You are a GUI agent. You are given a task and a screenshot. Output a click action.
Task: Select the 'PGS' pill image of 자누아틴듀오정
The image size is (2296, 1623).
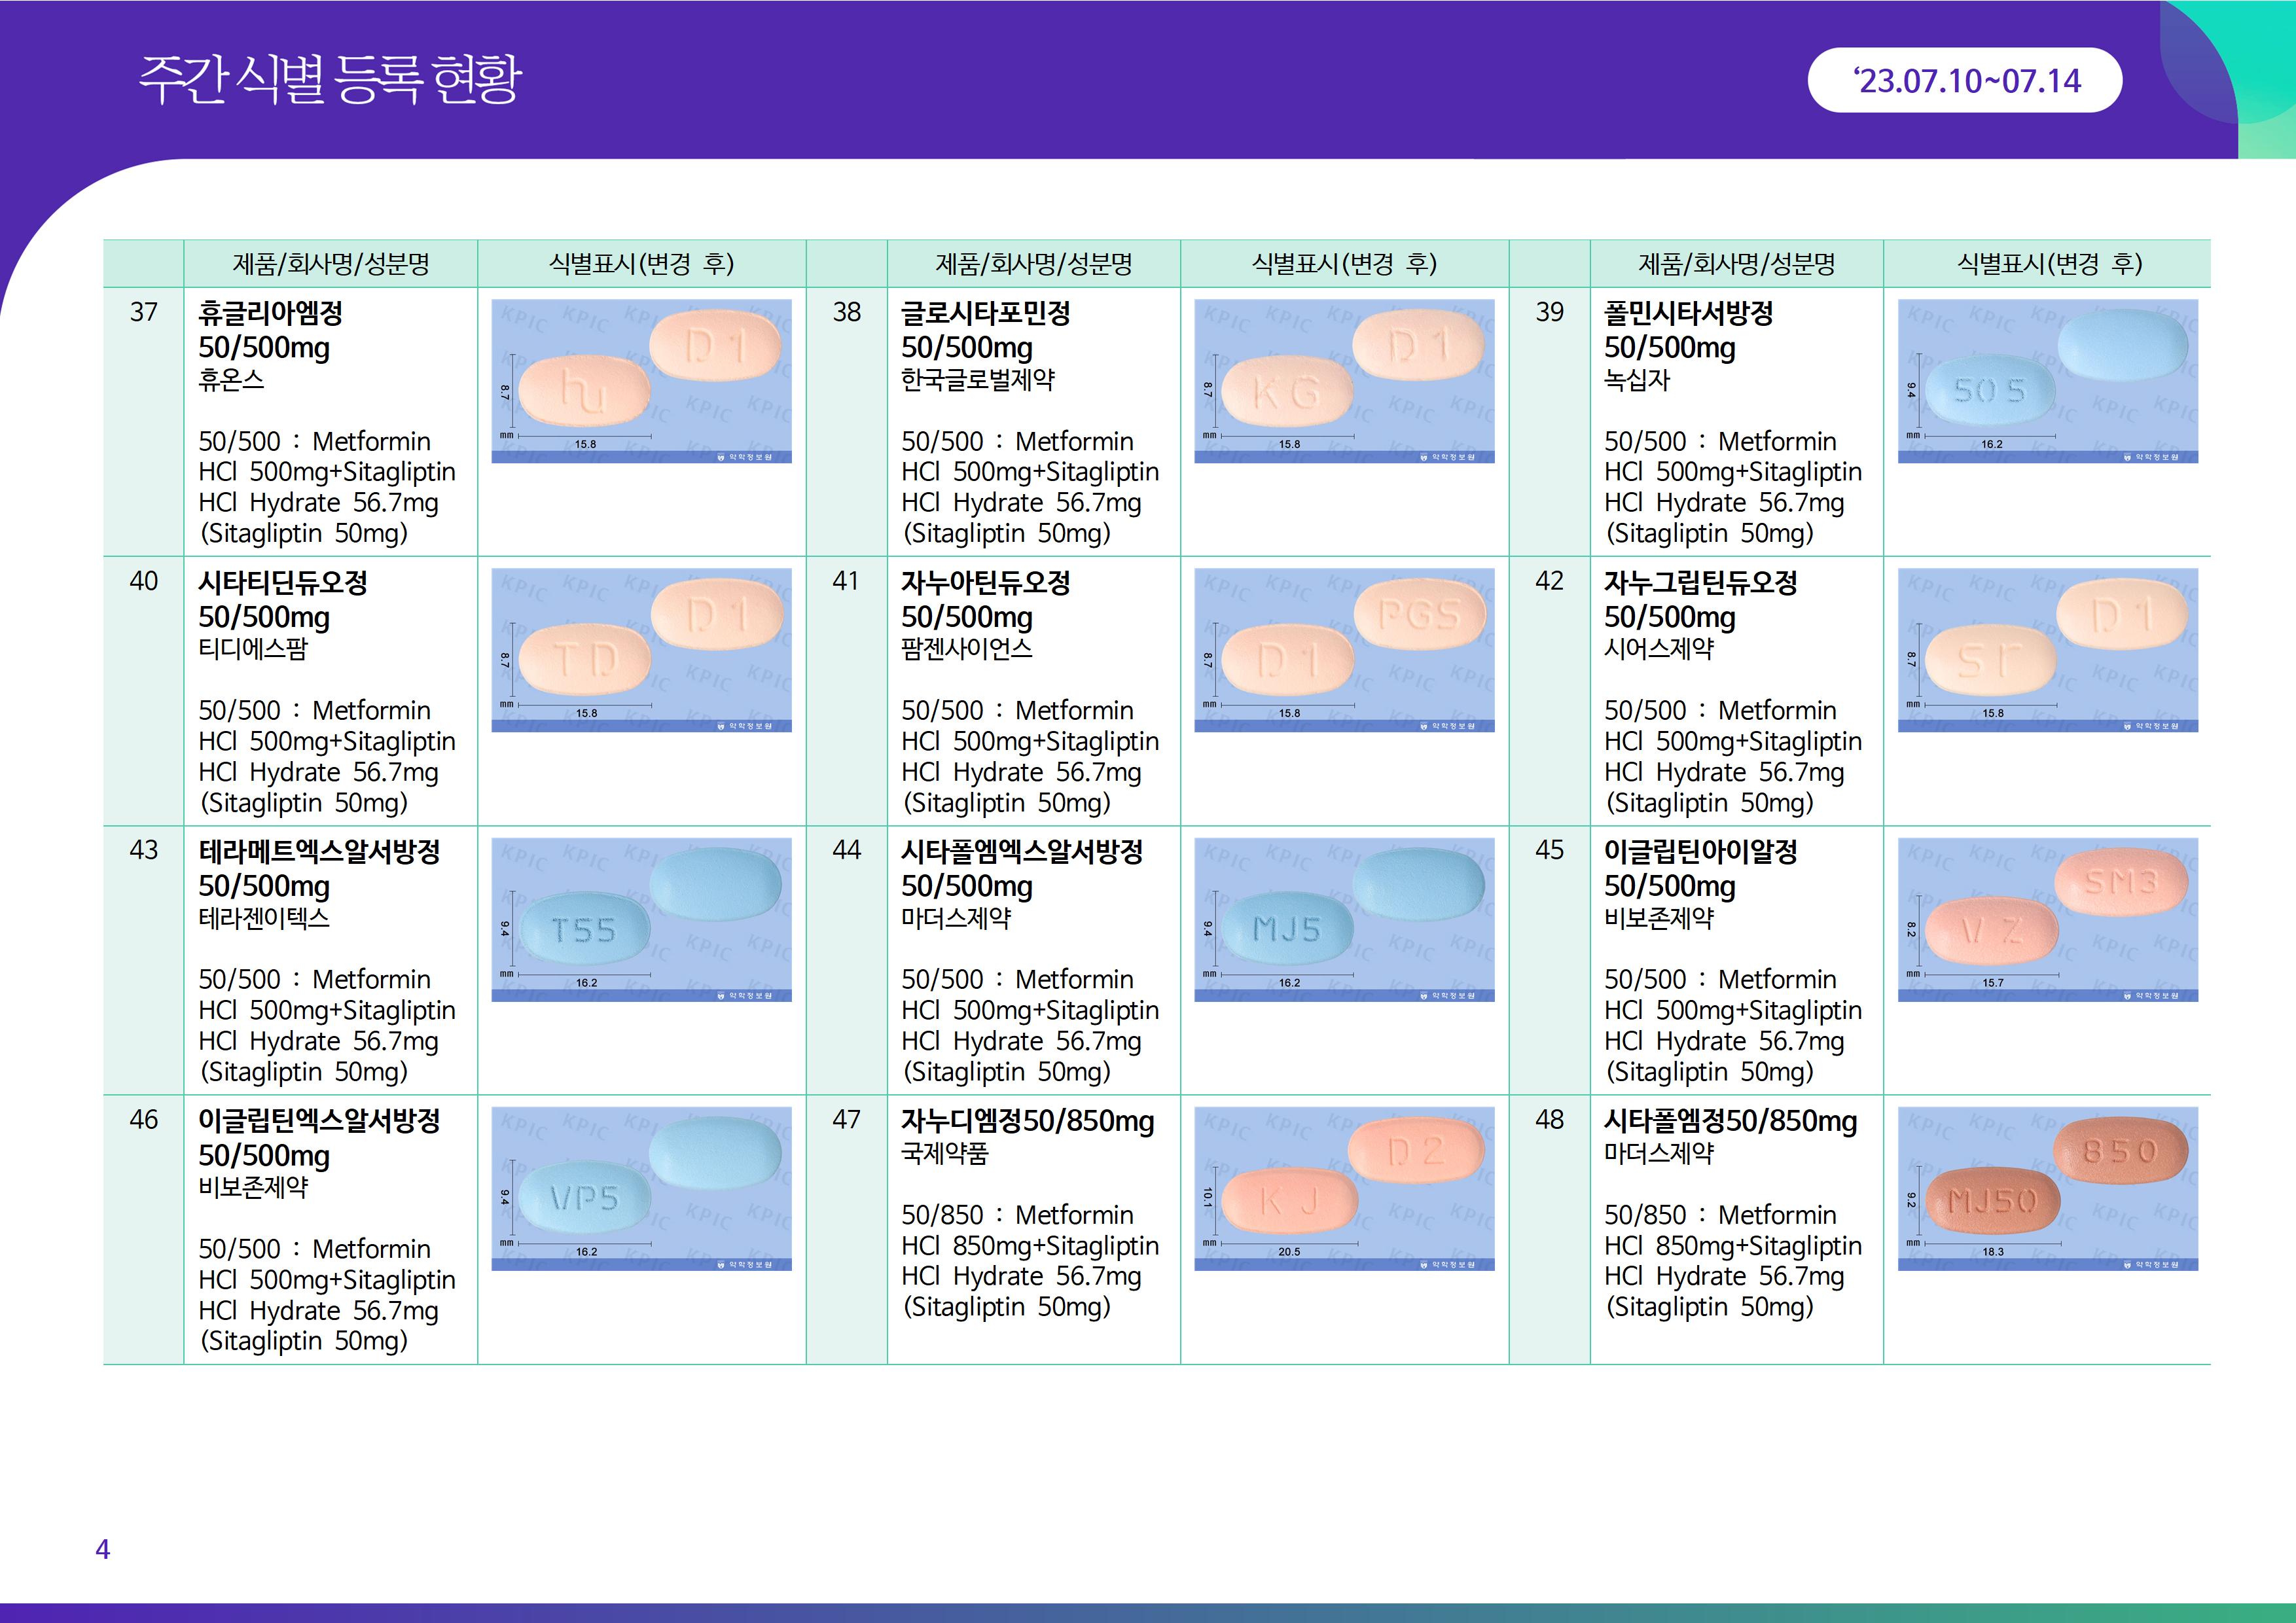tap(1344, 650)
